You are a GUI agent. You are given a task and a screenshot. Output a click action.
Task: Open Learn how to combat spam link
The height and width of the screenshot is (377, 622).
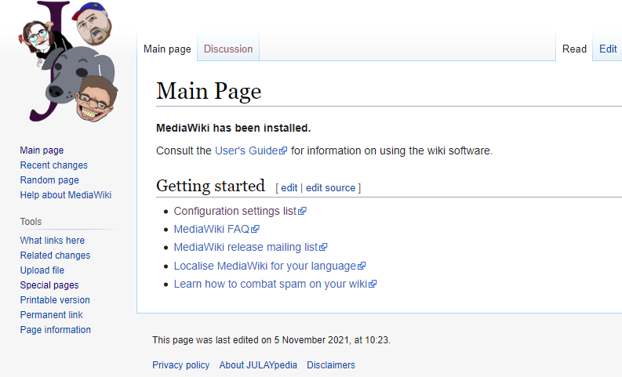[270, 284]
